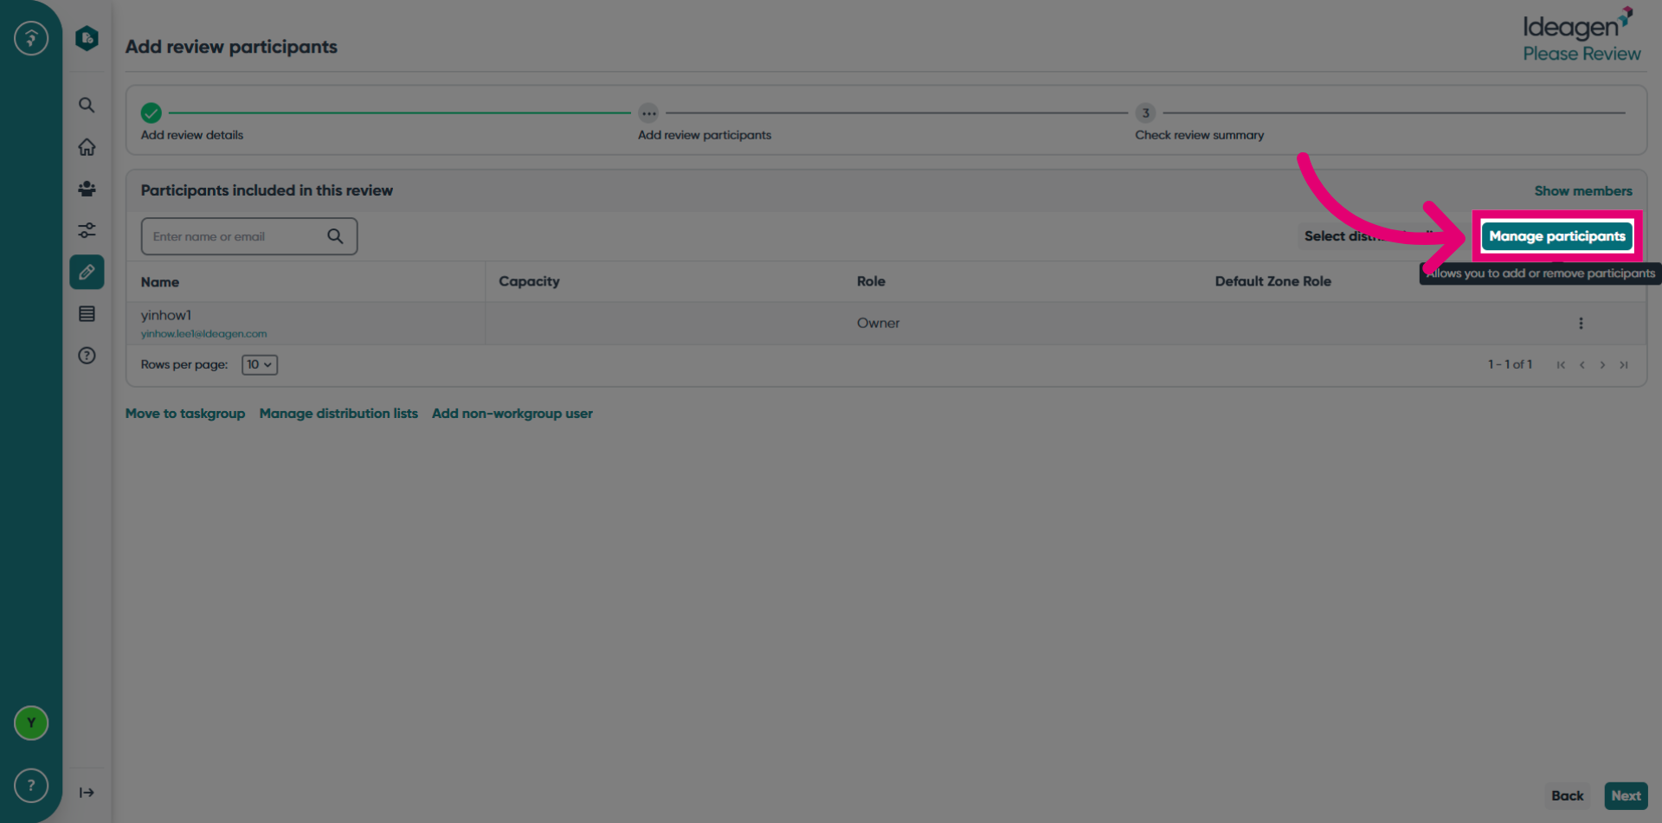Go to last page of participants
This screenshot has height=823, width=1662.
pos(1624,365)
